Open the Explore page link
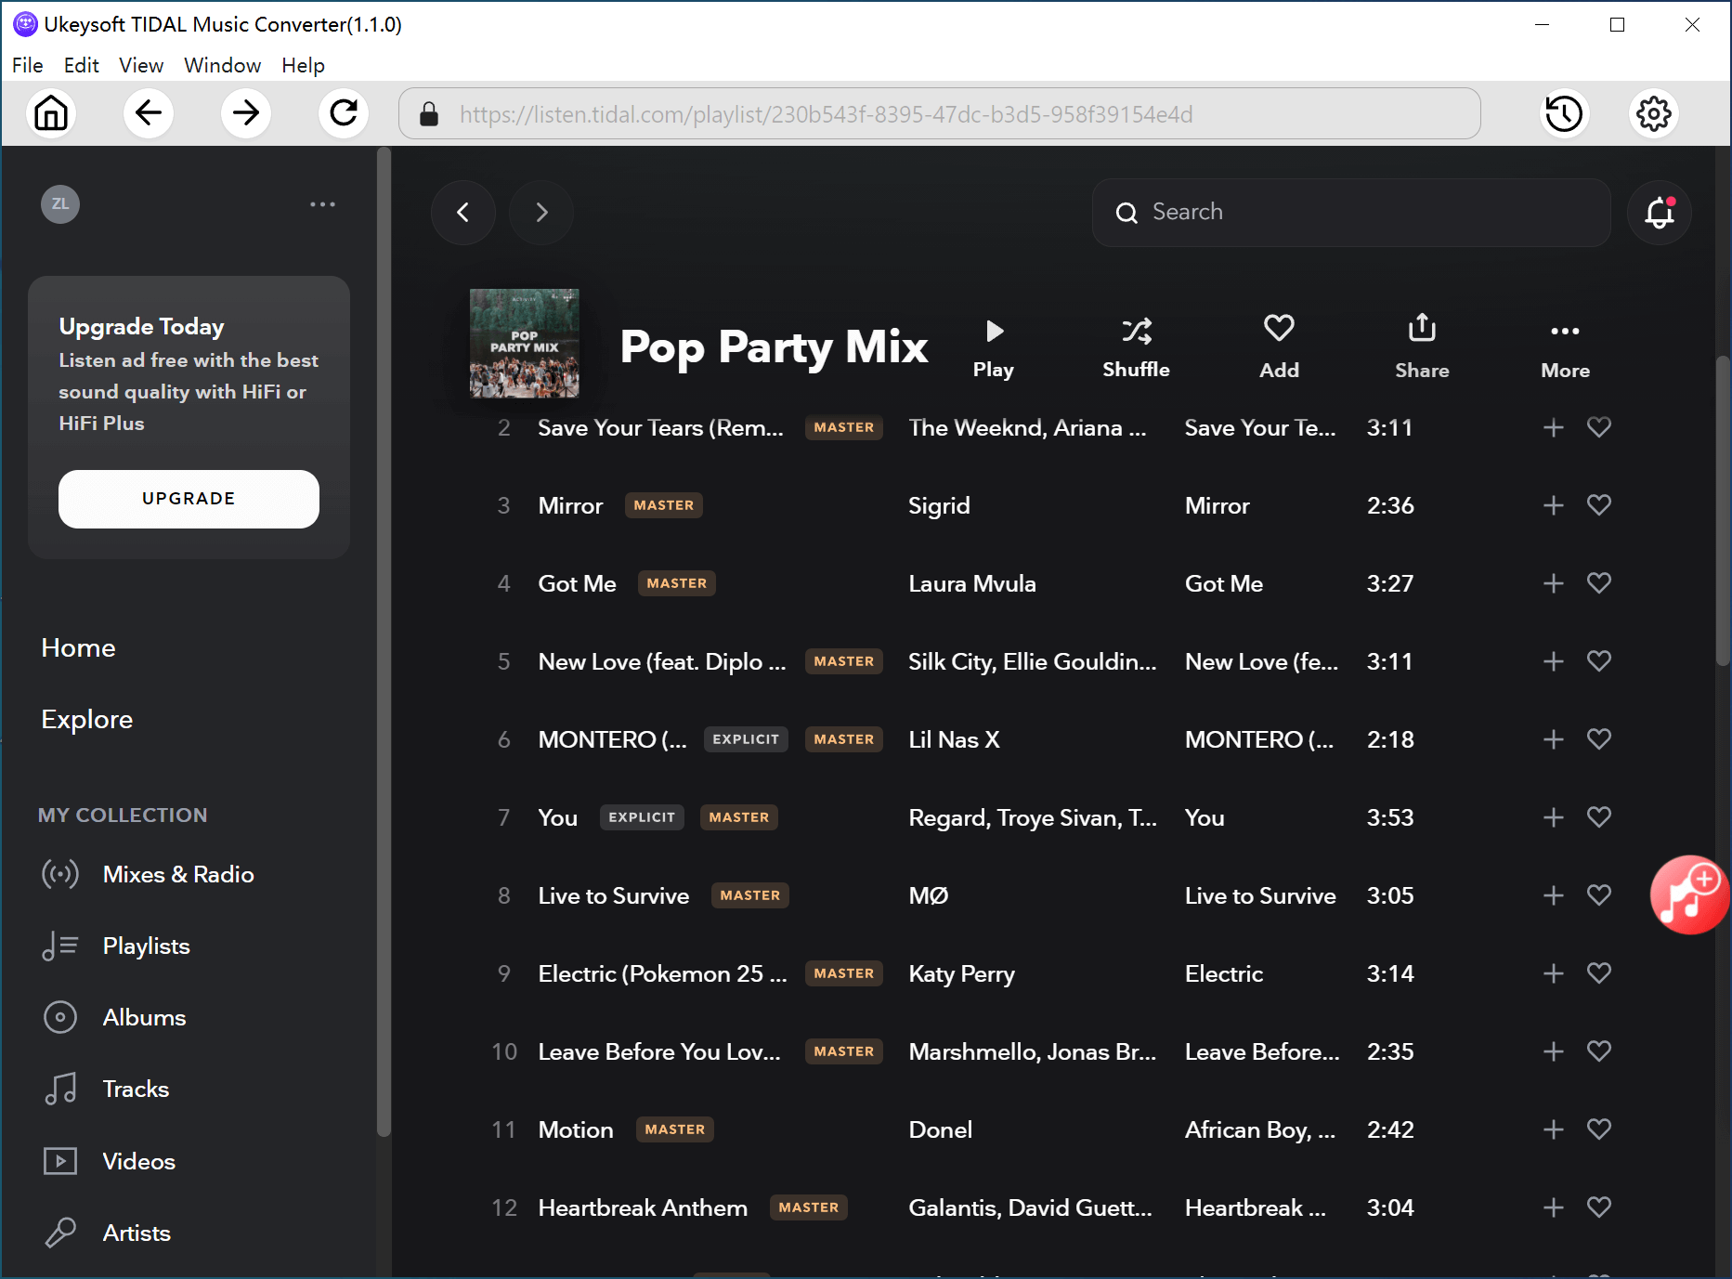 click(x=86, y=719)
